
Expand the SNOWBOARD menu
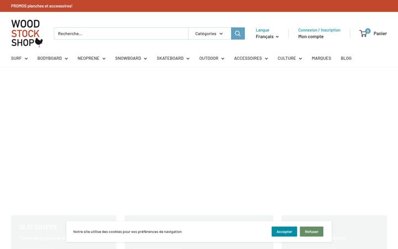coord(131,58)
